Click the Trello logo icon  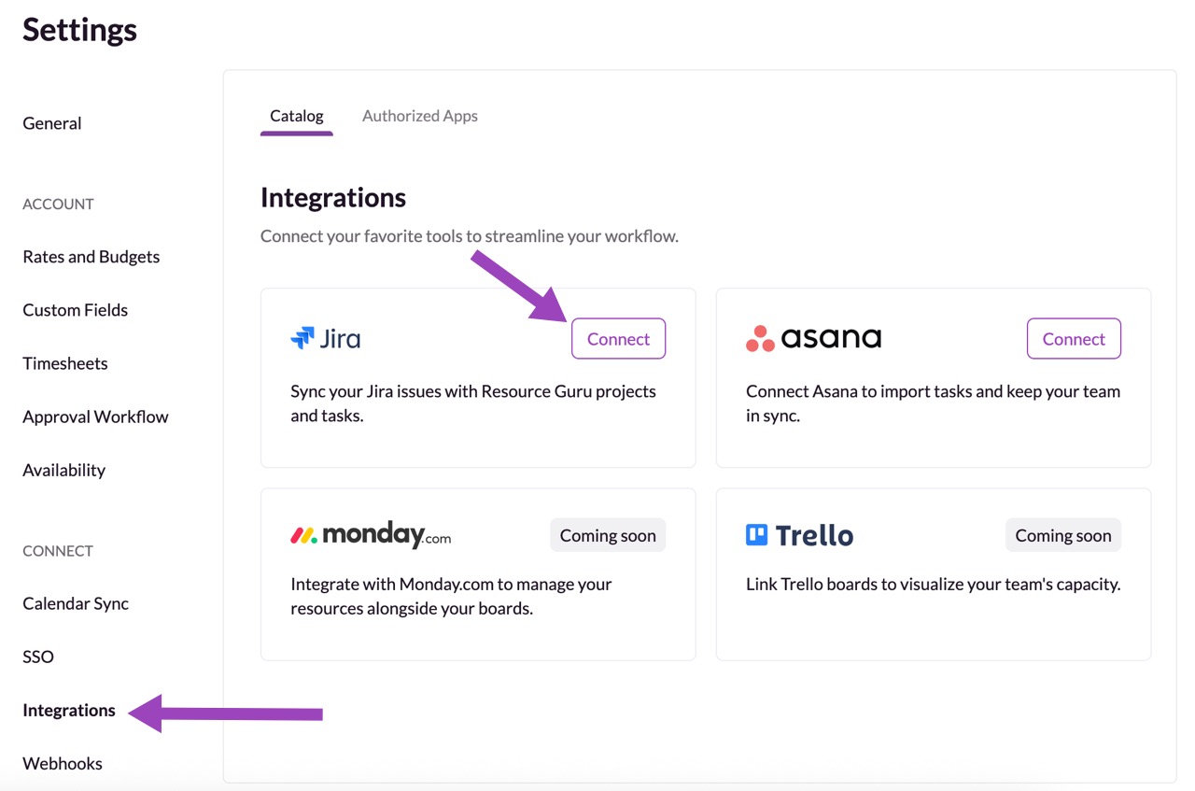[x=756, y=535]
